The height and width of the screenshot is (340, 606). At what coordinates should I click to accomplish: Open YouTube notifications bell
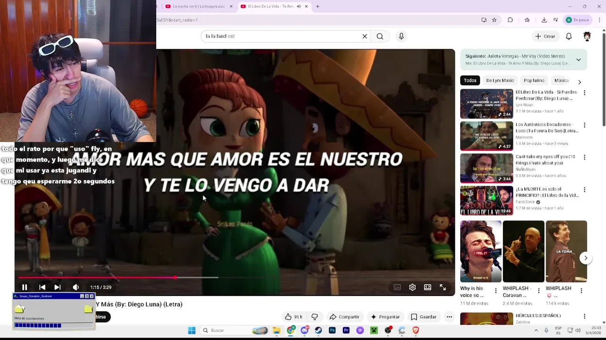569,36
